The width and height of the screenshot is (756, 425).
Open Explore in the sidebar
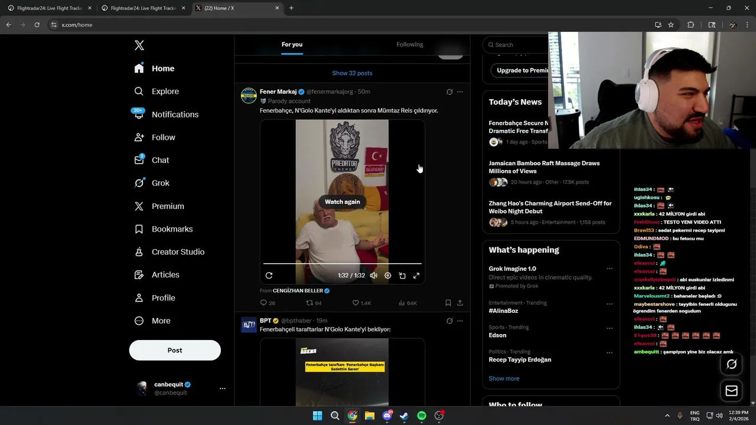(157, 91)
